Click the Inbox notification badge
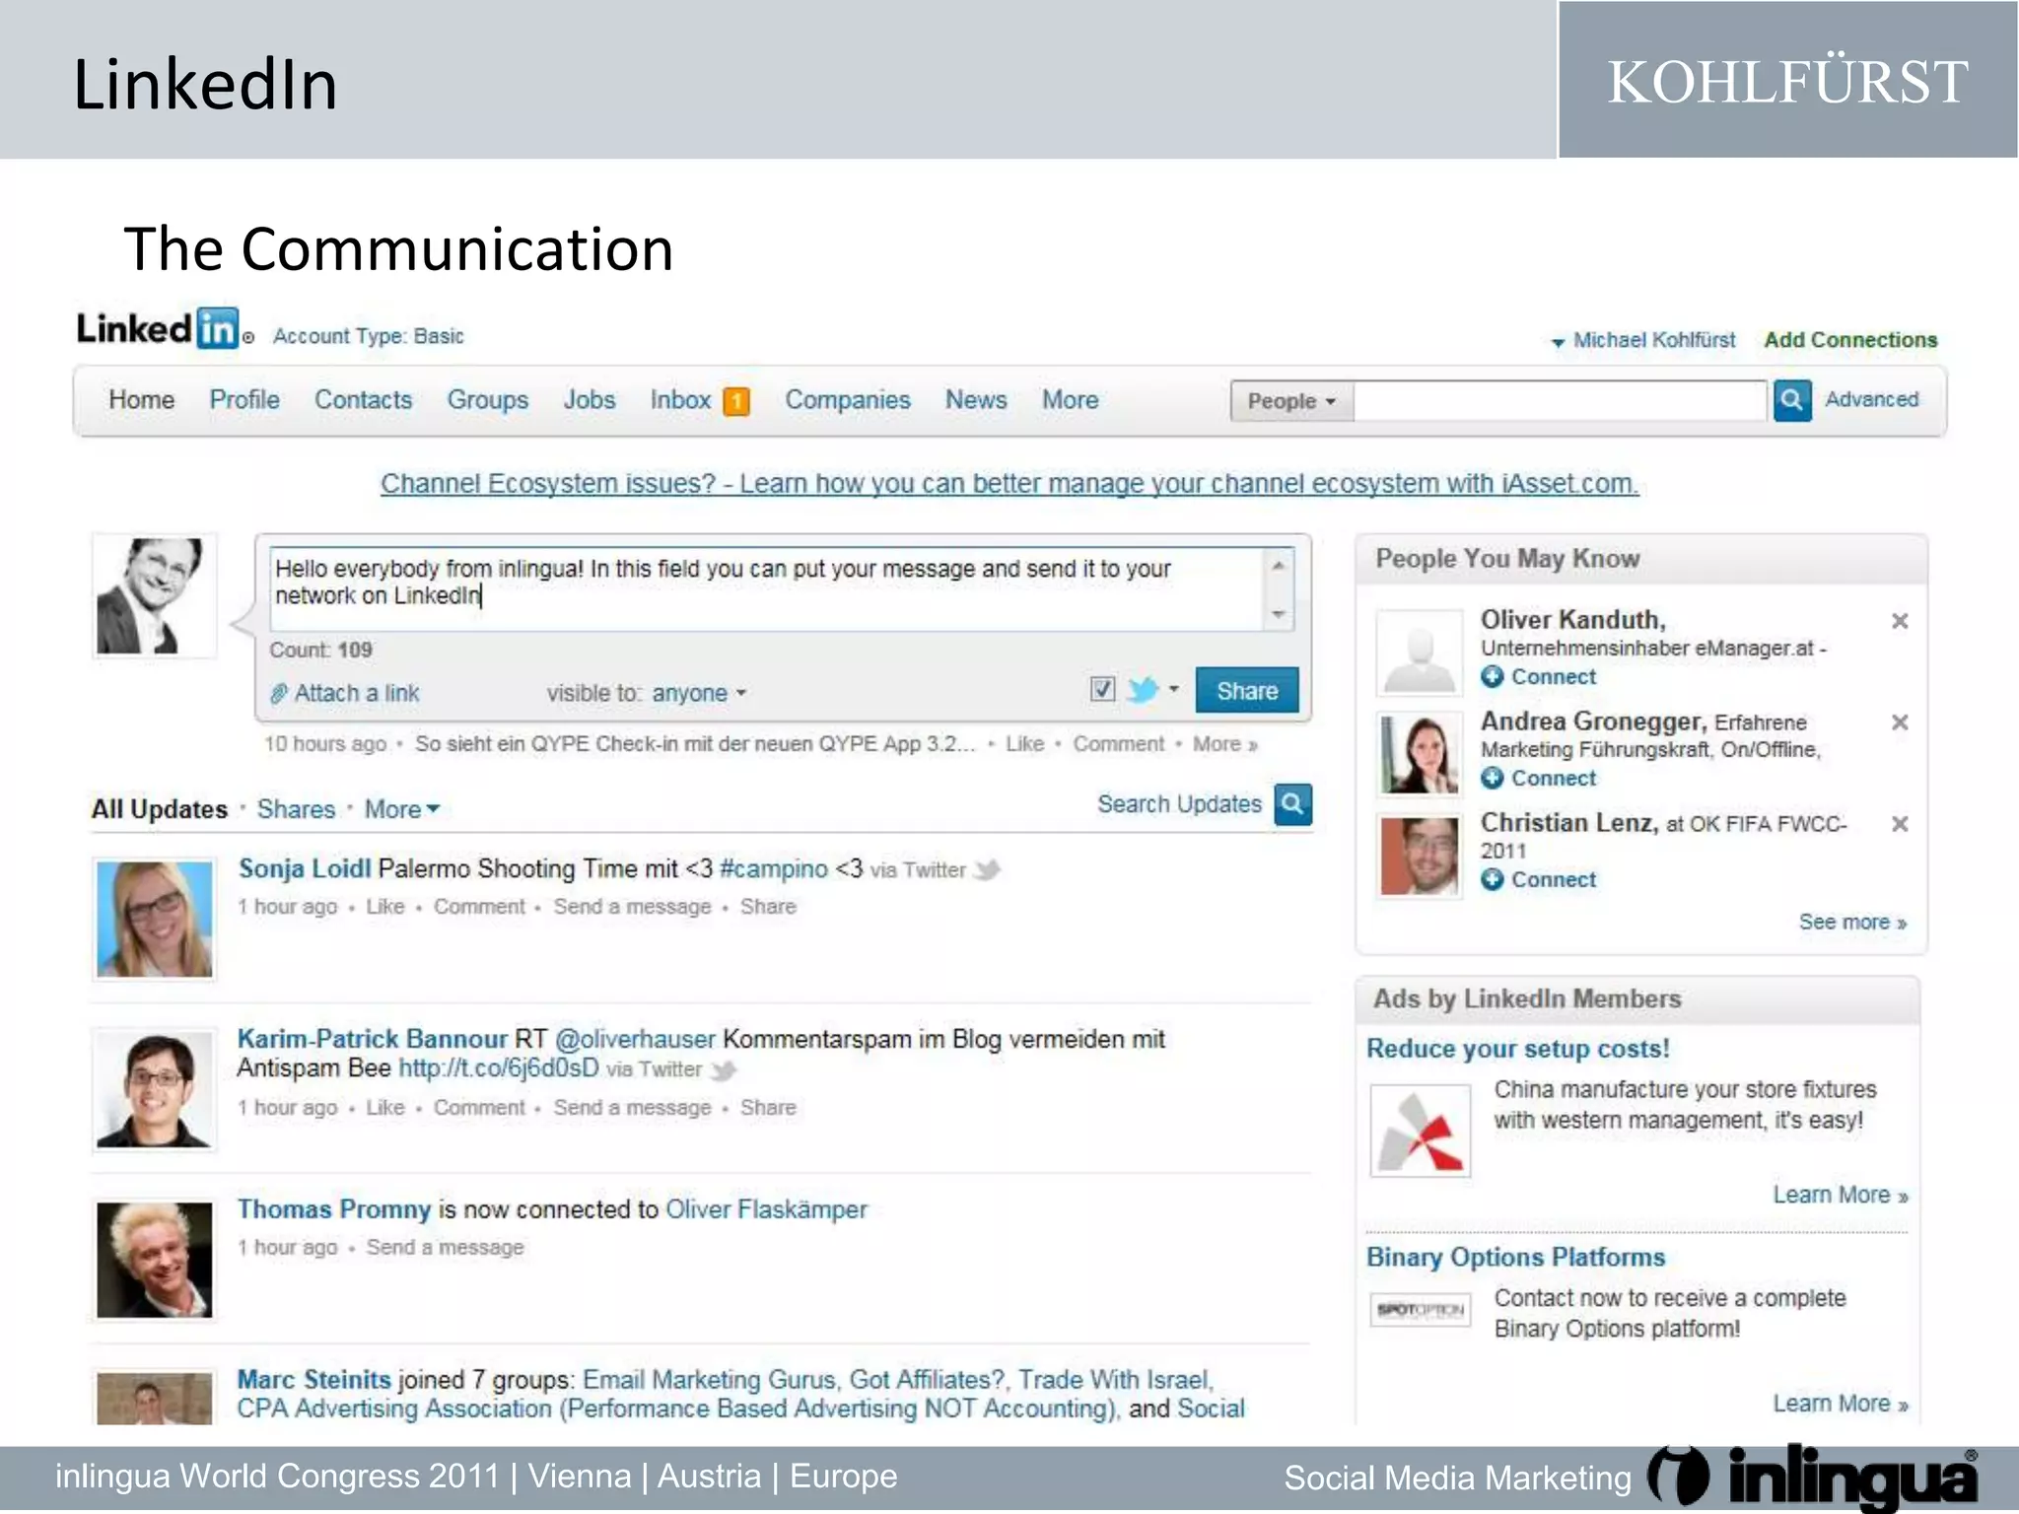 [x=735, y=401]
